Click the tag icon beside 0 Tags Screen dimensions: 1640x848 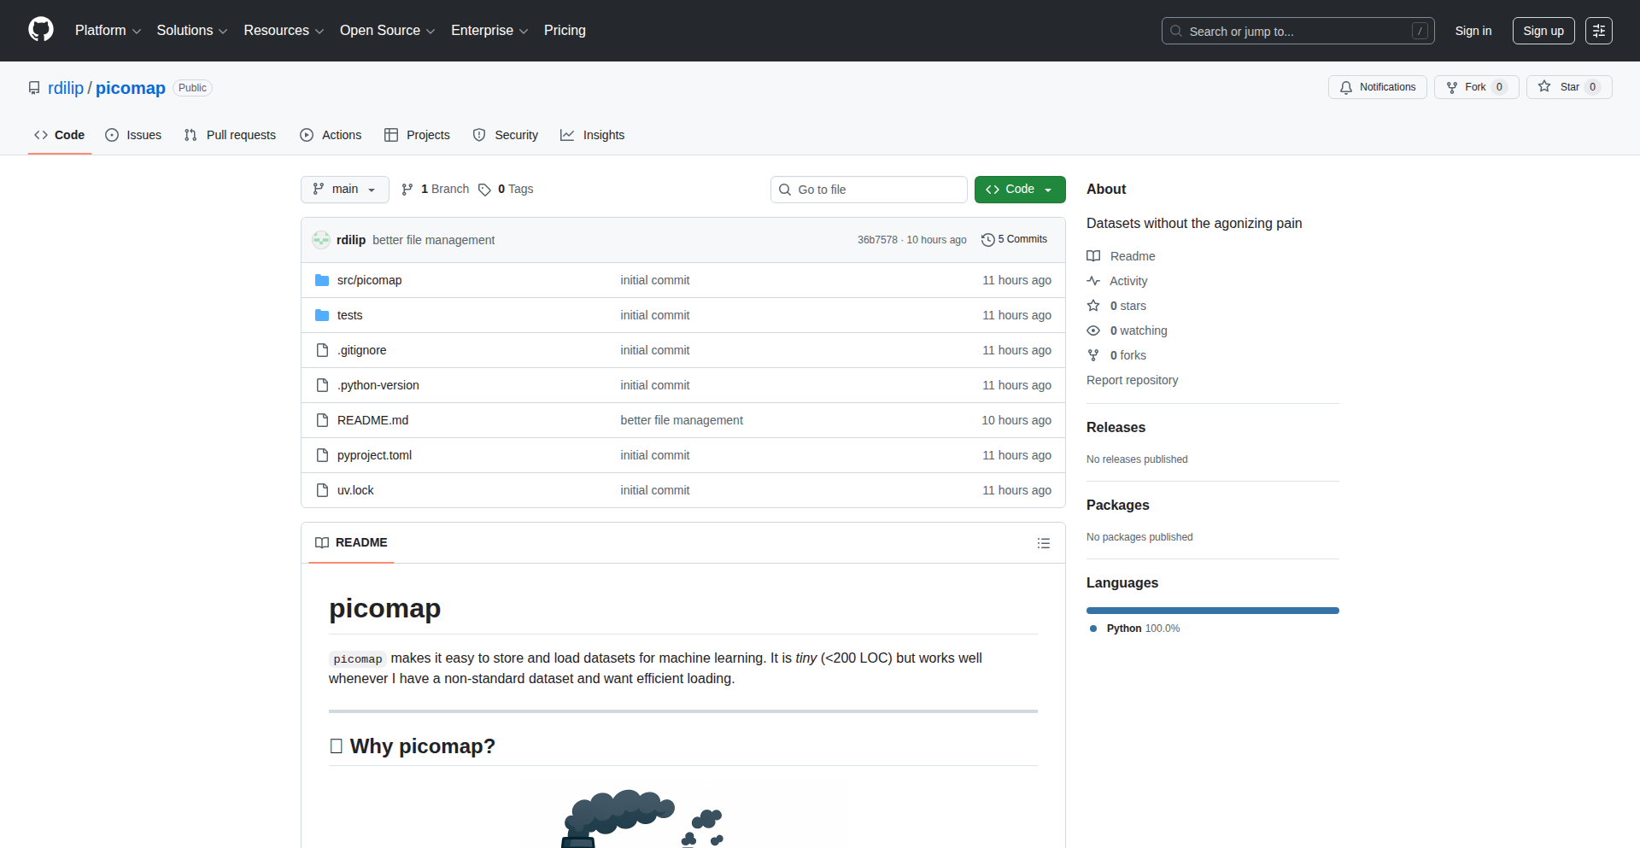484,190
